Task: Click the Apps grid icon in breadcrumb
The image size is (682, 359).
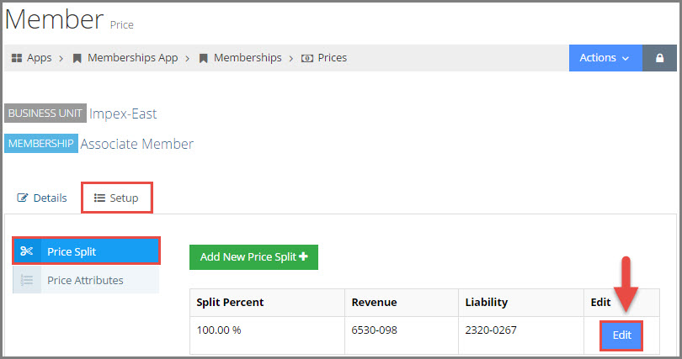Action: 17,58
